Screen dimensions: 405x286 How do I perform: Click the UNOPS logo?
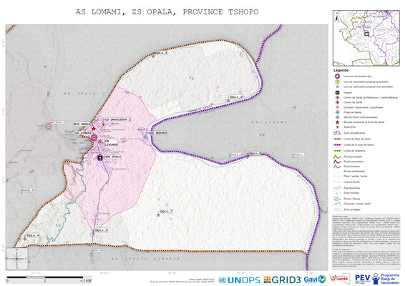pyautogui.click(x=239, y=280)
